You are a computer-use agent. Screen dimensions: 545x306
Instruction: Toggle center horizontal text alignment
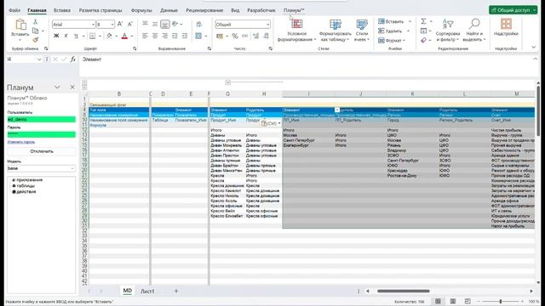(x=155, y=36)
